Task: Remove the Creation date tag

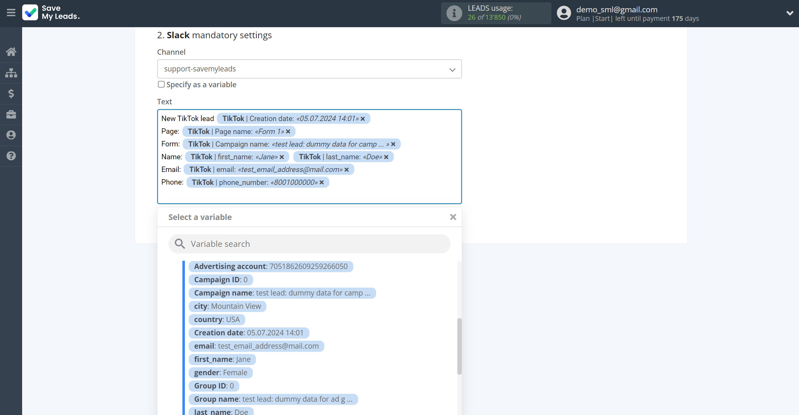Action: click(x=363, y=119)
